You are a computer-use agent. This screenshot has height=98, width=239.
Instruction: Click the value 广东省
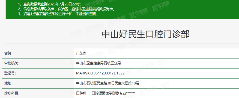pyautogui.click(x=81, y=53)
